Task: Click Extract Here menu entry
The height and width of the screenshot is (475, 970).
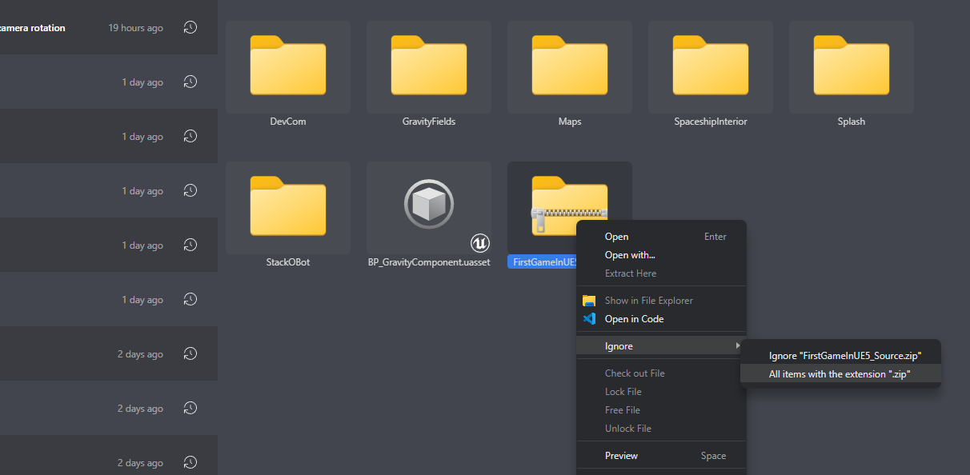Action: pos(661,273)
